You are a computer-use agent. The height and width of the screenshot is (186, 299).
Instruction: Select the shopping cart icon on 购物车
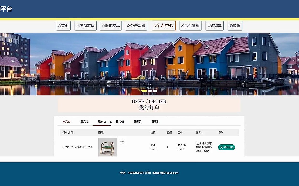tap(209, 26)
